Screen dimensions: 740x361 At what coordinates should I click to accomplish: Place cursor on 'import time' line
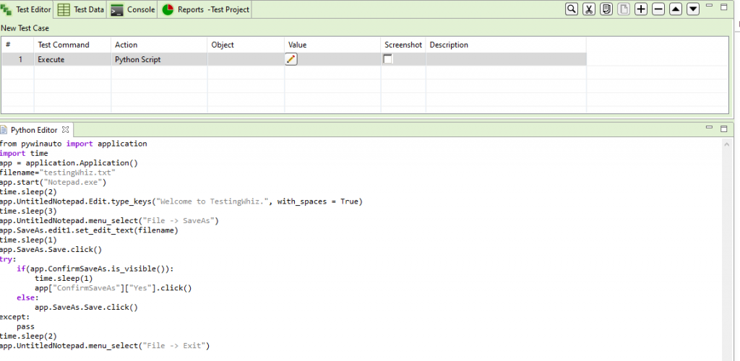[24, 153]
